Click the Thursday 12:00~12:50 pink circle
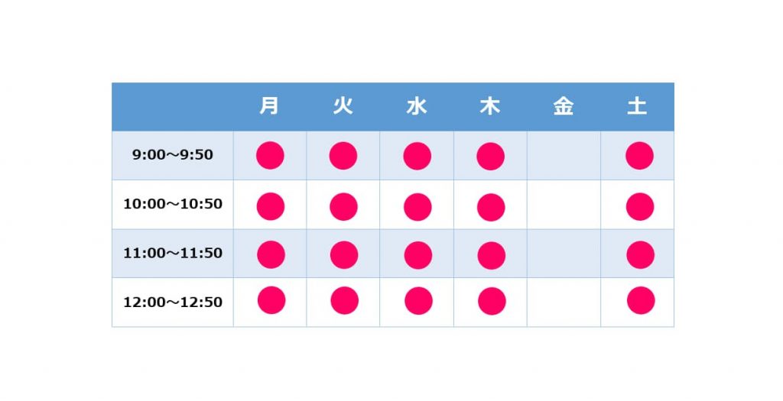This screenshot has height=401, width=783. pos(492,301)
